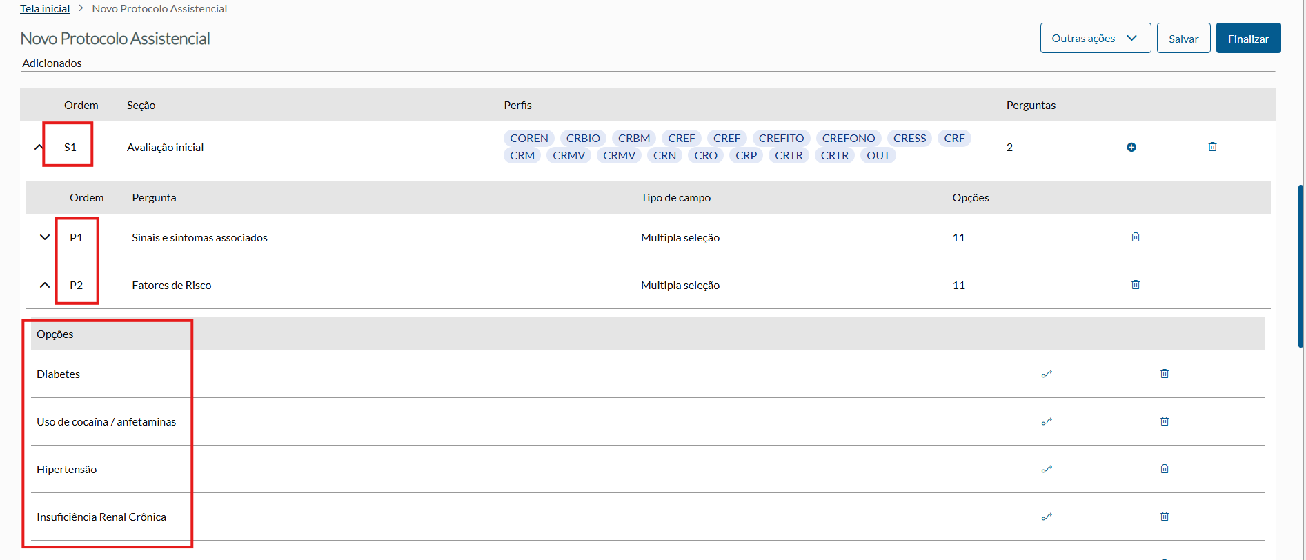Select the Adicionados tab
Screen dimensions: 1306x560
[x=52, y=63]
